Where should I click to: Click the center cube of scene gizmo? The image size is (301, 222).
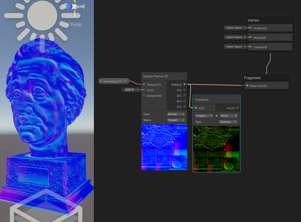pyautogui.click(x=74, y=7)
